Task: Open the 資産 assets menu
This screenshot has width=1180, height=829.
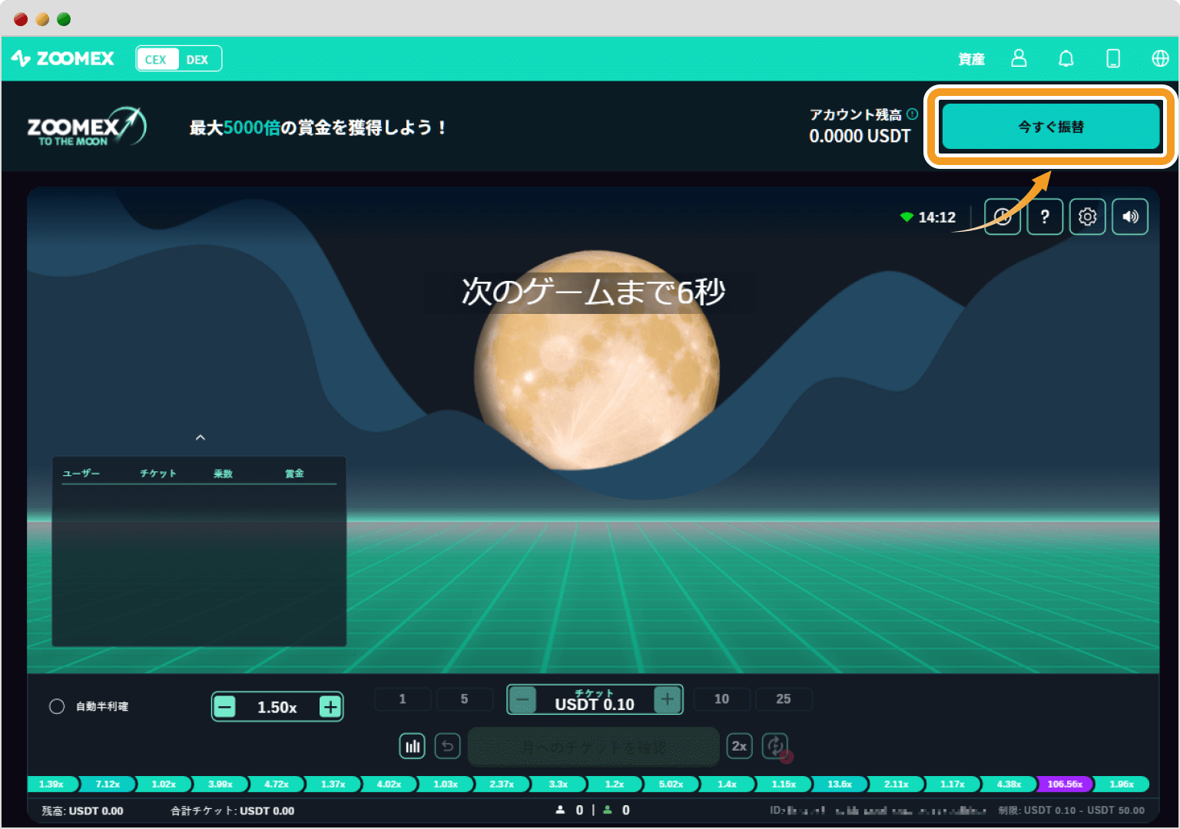Action: click(x=970, y=58)
